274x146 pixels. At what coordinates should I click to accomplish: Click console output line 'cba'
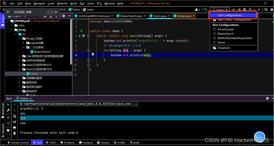tap(23, 123)
